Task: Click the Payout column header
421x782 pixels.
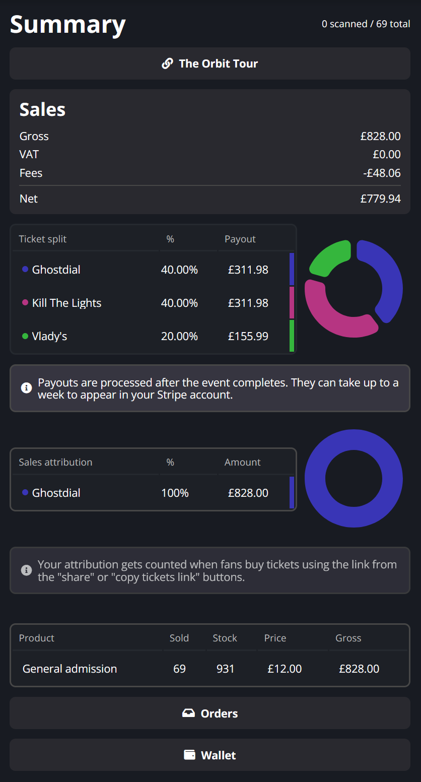Action: coord(240,239)
